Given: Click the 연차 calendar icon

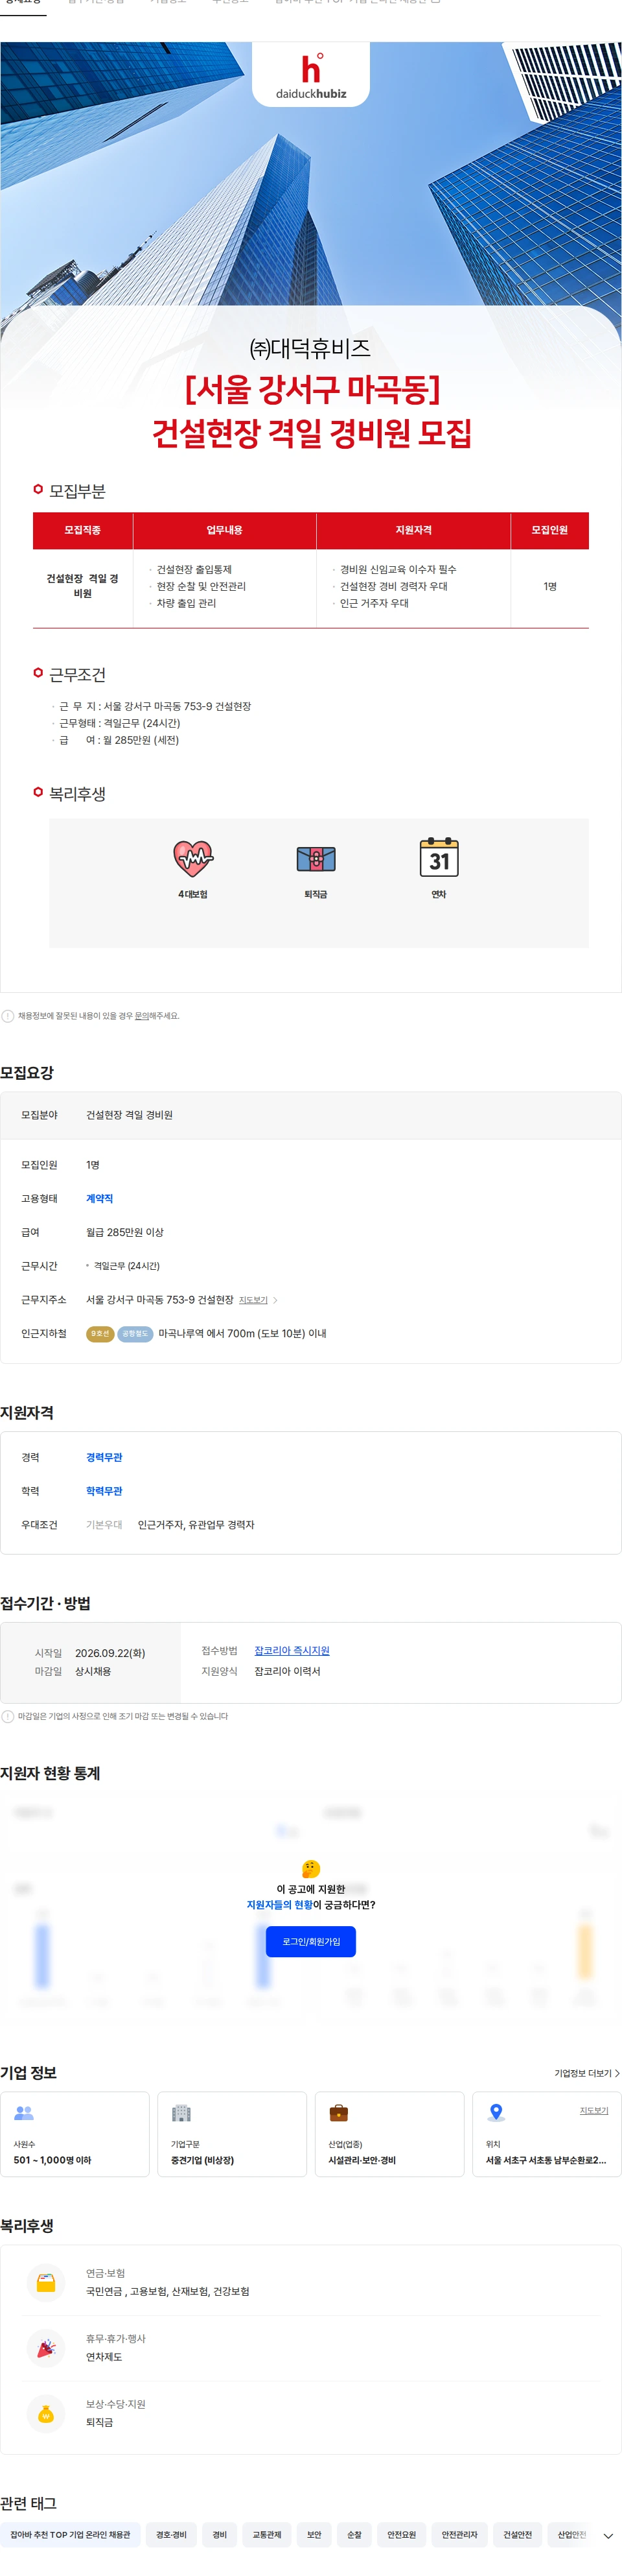Looking at the screenshot, I should (438, 858).
